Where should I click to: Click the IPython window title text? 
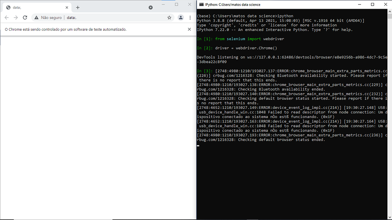[233, 4]
